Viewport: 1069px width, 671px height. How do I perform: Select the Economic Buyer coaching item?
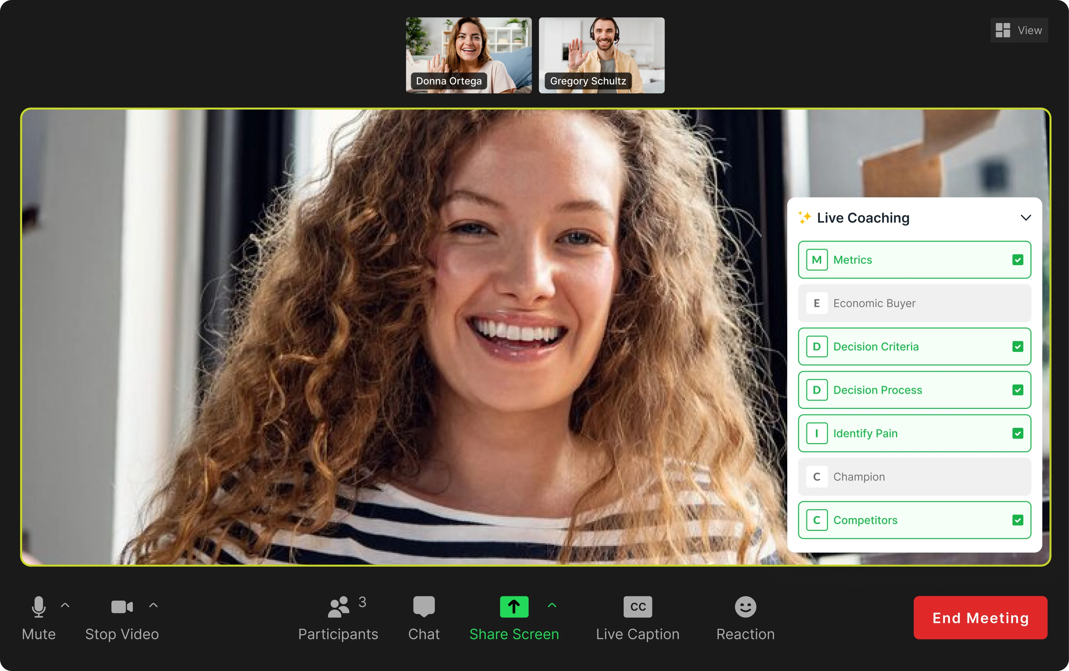coord(914,303)
